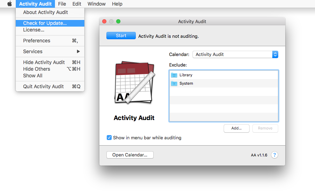The width and height of the screenshot is (315, 196).
Task: Open the Help menu
Action: 117,4
